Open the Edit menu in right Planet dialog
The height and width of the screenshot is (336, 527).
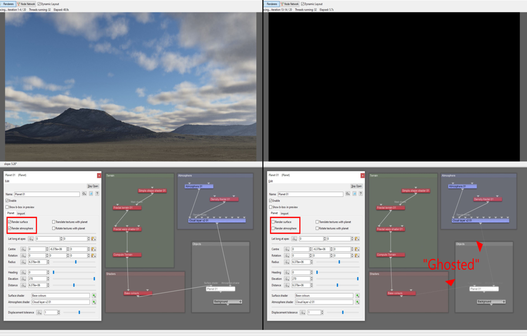tap(271, 181)
